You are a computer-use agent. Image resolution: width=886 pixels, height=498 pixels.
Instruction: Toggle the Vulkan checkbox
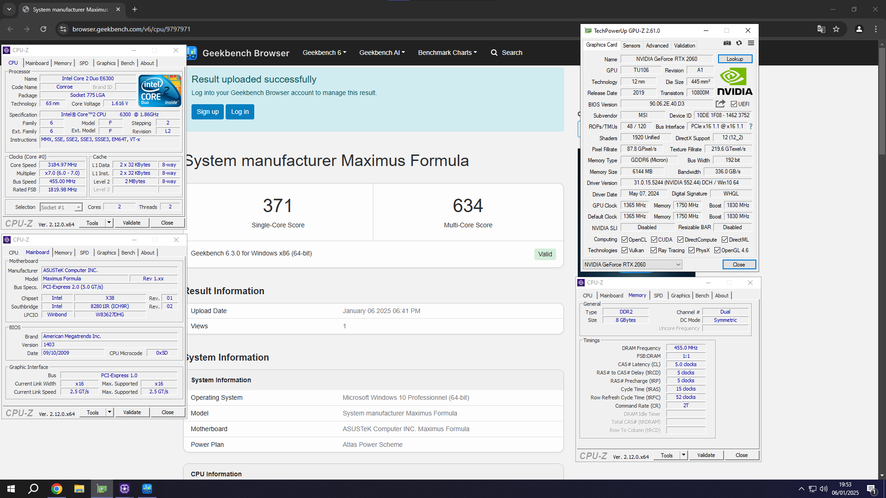[624, 250]
